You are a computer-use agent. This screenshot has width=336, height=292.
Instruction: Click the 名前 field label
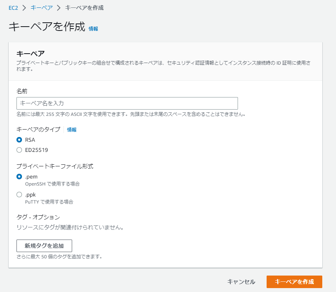22,91
